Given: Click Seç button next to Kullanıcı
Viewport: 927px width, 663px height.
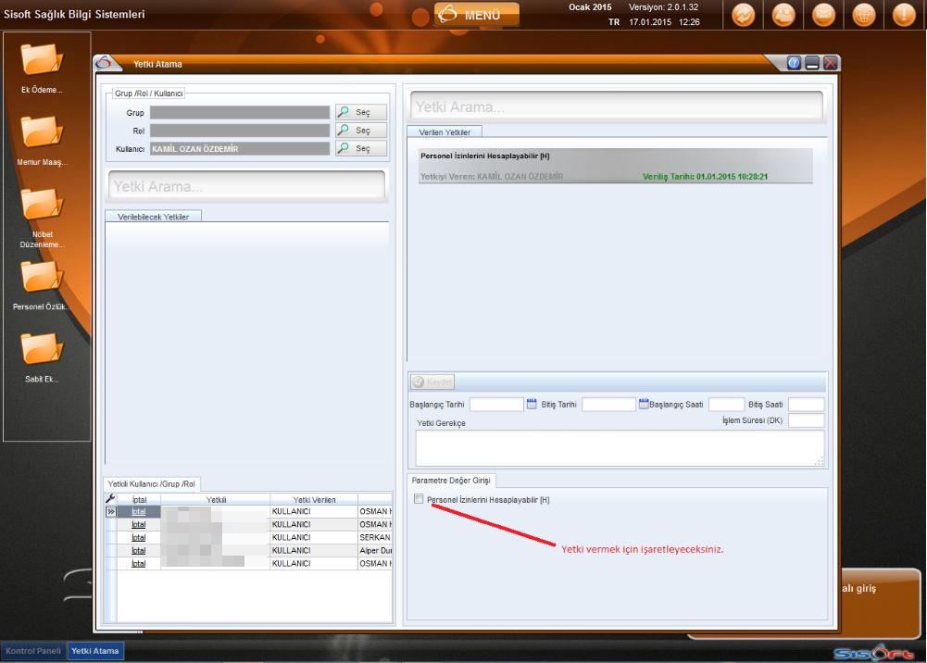Looking at the screenshot, I should [361, 148].
